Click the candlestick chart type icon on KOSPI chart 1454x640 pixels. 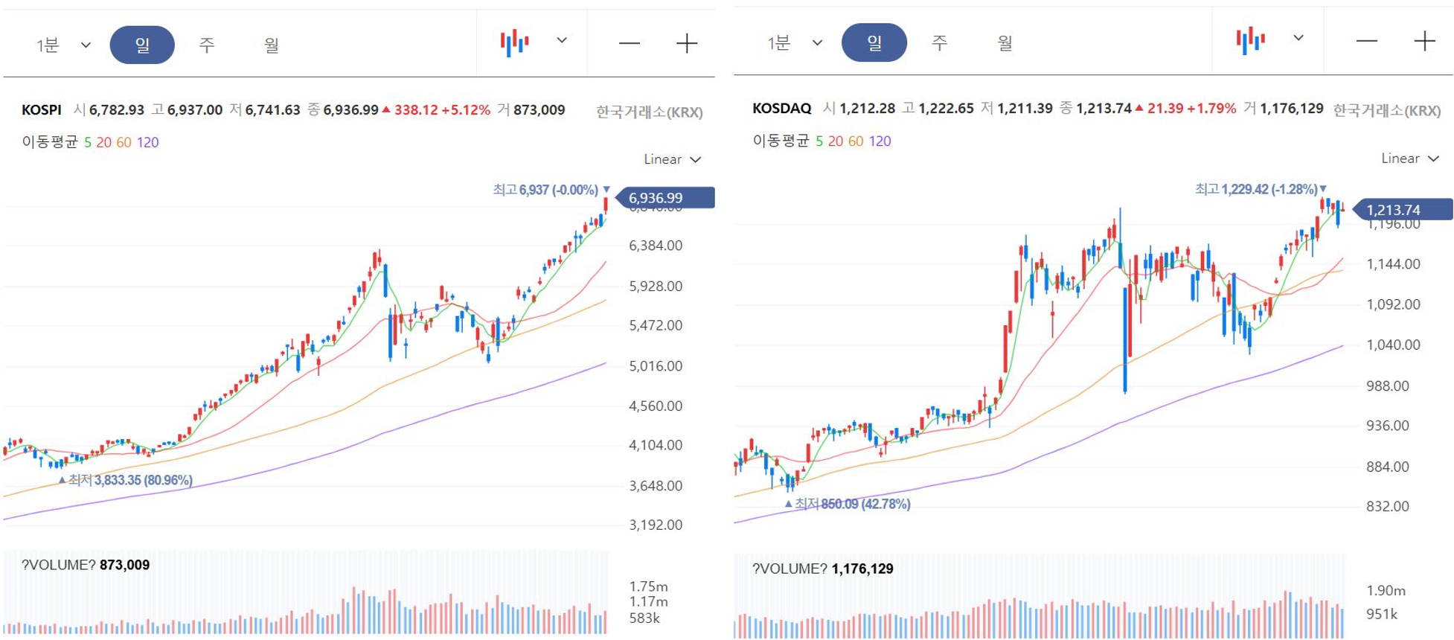pos(514,42)
